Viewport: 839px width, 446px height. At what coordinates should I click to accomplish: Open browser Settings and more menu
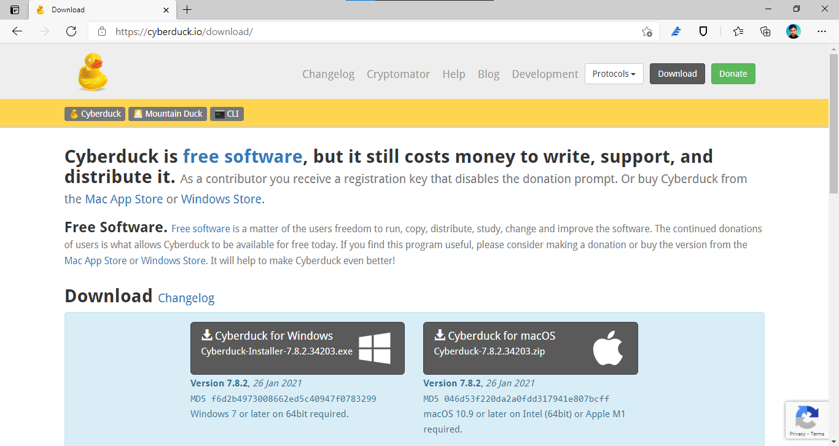822,31
